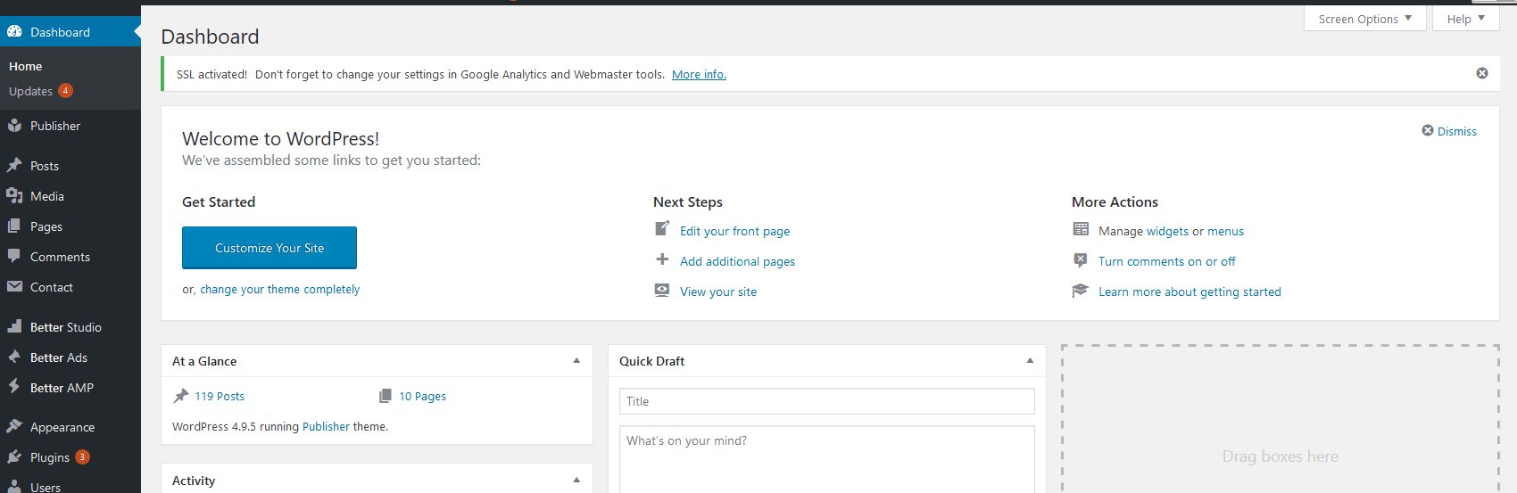This screenshot has width=1517, height=493.
Task: Open the More info link in SSL notice
Action: click(x=699, y=74)
